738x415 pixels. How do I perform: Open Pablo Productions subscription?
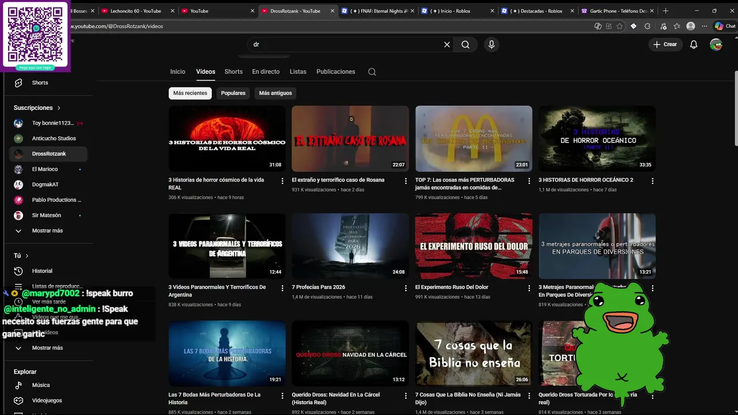(48, 200)
